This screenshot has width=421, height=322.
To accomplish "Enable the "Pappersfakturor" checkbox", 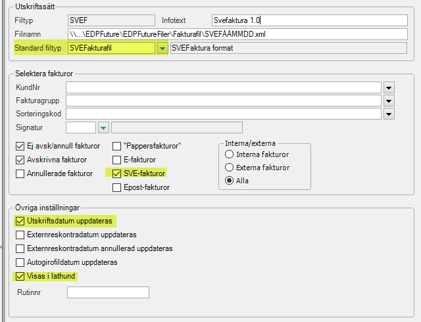I will [116, 147].
